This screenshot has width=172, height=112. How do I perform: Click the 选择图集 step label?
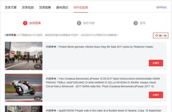[35, 23]
